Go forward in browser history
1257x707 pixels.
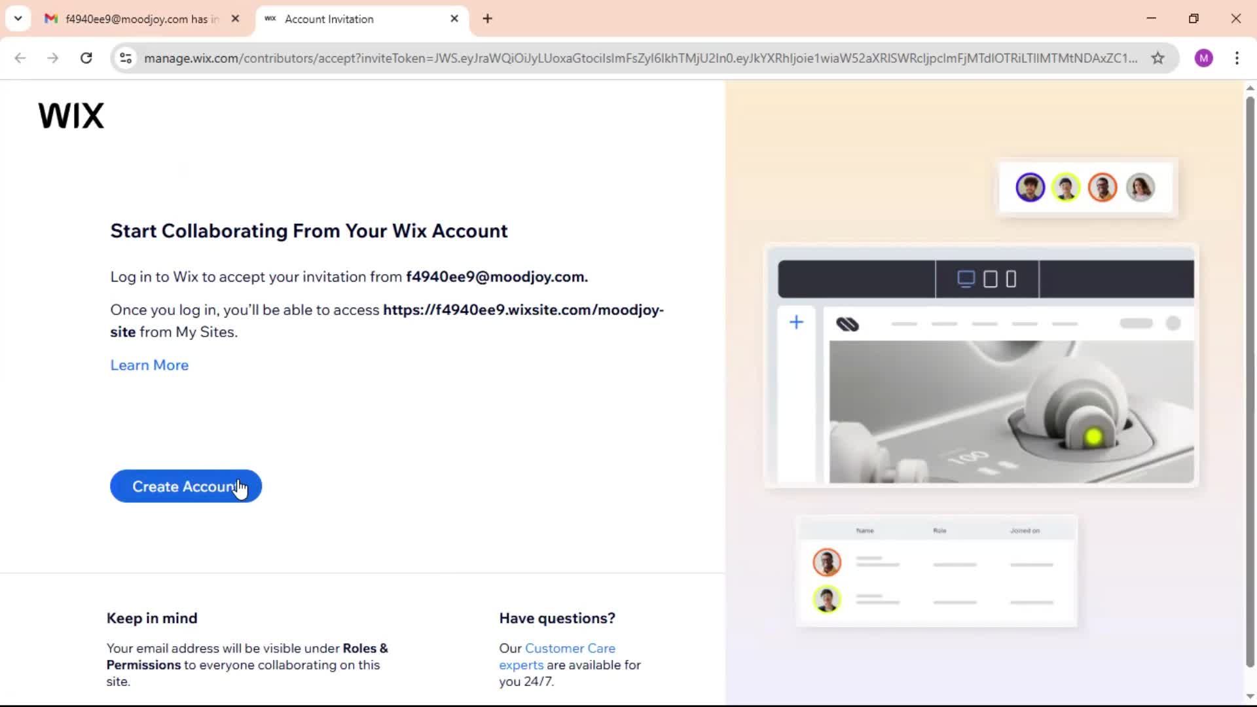(53, 58)
